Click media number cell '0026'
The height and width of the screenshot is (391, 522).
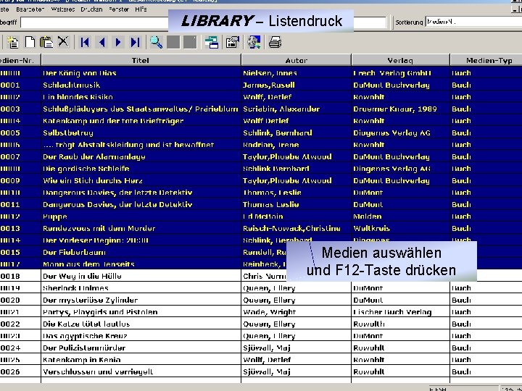pyautogui.click(x=10, y=372)
